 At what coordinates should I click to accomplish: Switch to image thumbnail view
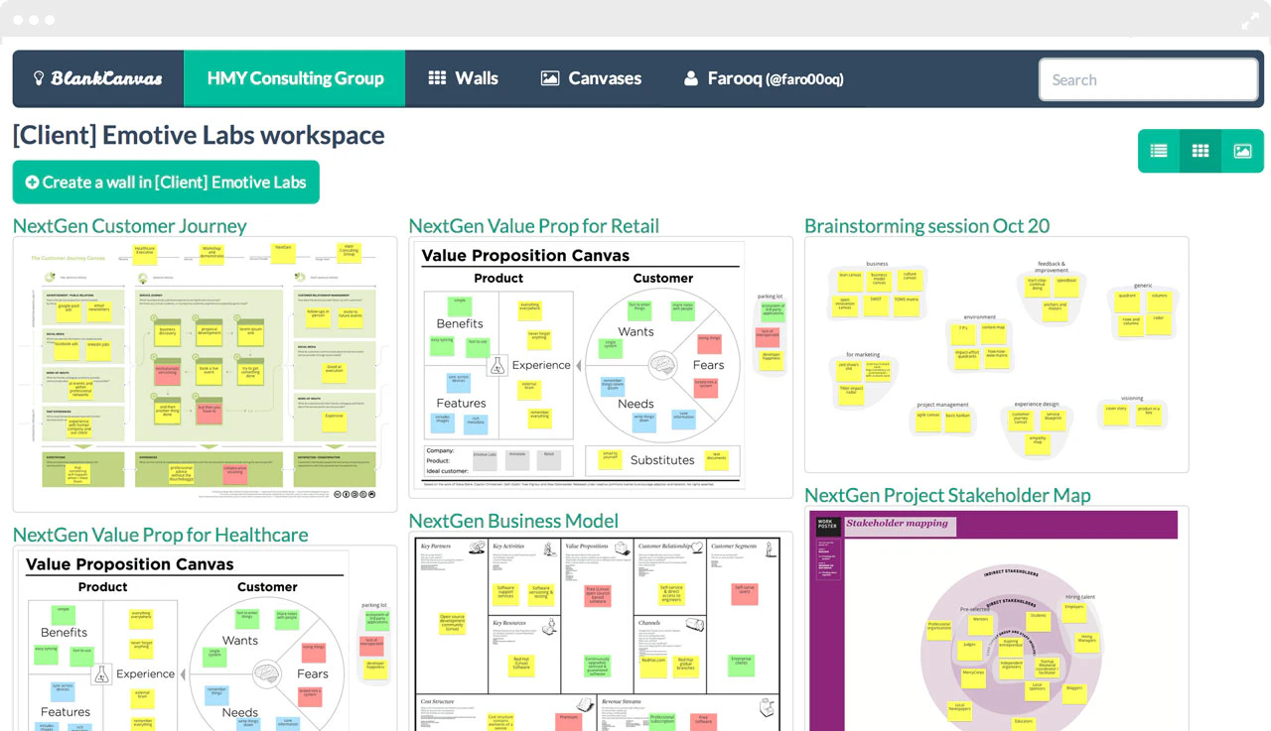coord(1242,151)
